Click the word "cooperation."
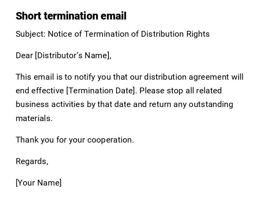This screenshot has height=207, width=274. (110, 140)
